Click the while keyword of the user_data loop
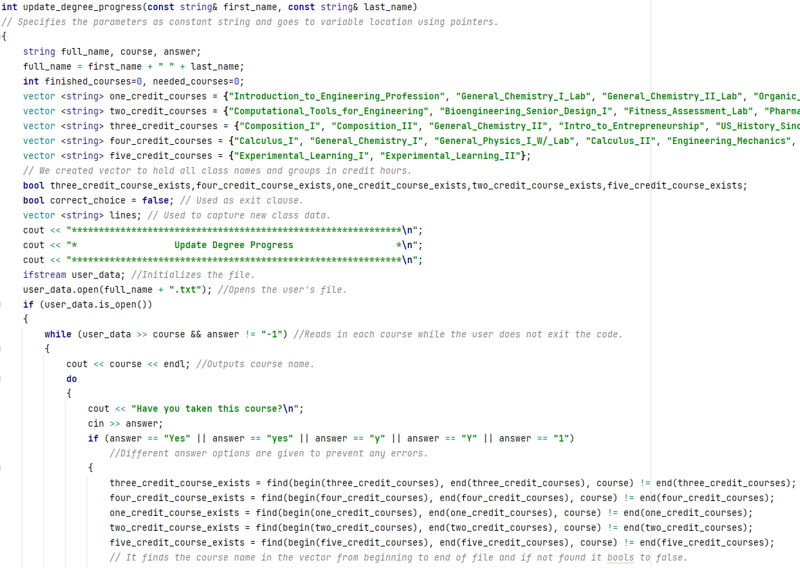The width and height of the screenshot is (800, 568). pos(57,334)
